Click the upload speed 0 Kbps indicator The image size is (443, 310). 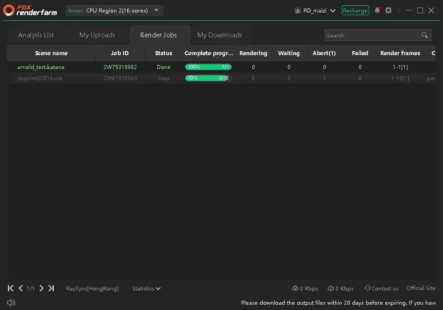click(305, 289)
